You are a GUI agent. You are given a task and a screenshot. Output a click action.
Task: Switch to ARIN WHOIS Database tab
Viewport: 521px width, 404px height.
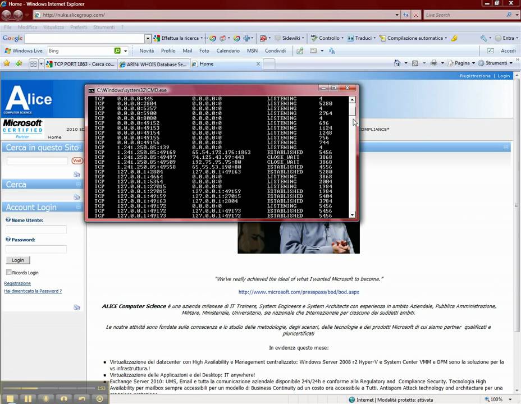[x=154, y=64]
